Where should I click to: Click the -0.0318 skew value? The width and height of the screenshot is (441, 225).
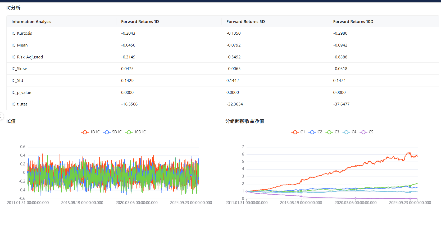click(340, 69)
